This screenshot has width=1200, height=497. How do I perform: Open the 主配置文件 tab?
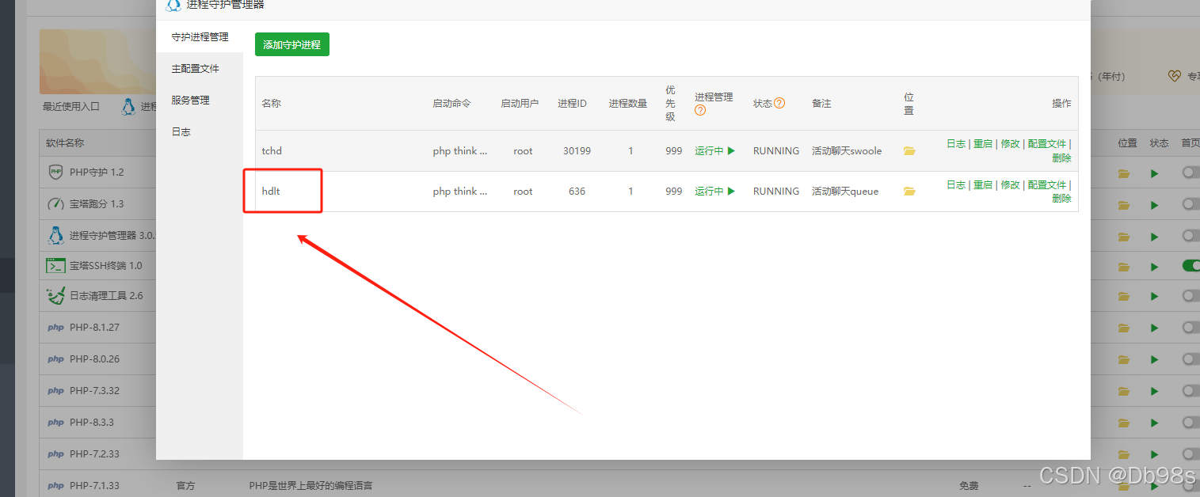[x=200, y=69]
